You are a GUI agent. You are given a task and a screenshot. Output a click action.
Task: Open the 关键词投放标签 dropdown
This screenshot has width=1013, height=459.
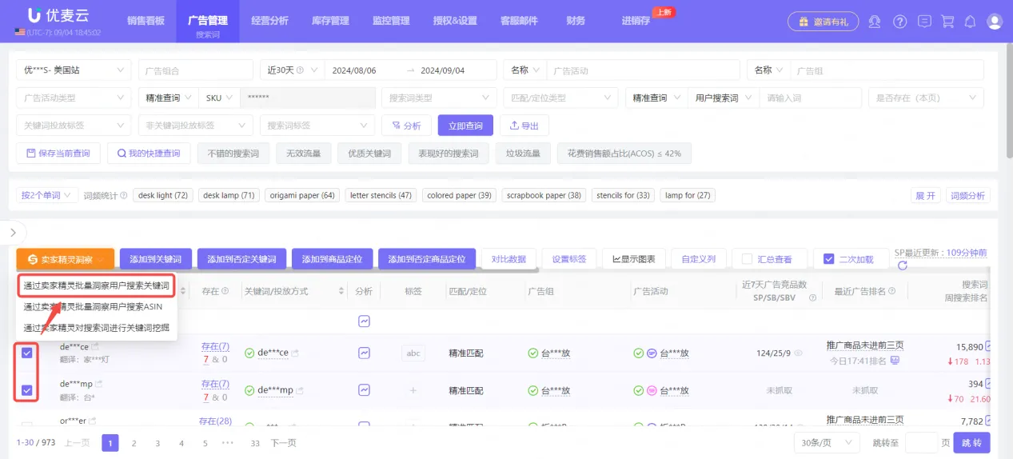tap(74, 126)
